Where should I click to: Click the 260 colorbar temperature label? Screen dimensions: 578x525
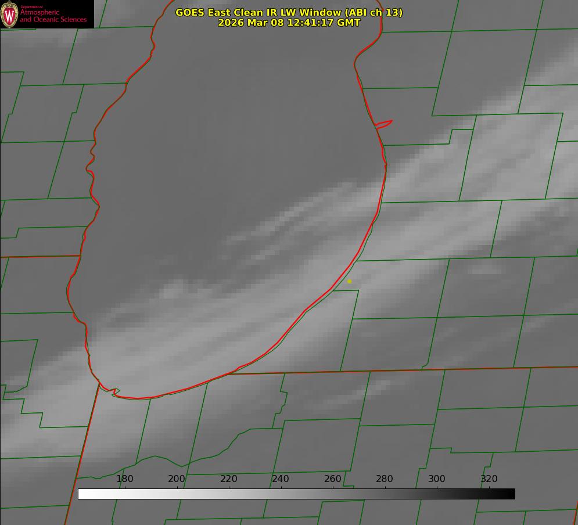pyautogui.click(x=333, y=479)
